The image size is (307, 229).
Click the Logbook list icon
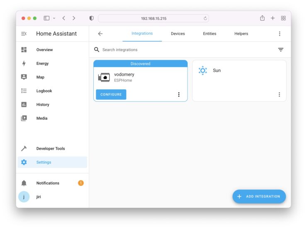(24, 91)
